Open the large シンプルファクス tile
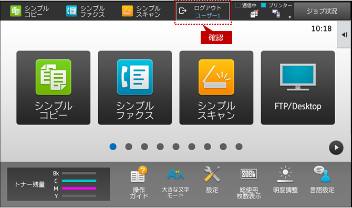The width and height of the screenshot is (352, 208). point(135,88)
